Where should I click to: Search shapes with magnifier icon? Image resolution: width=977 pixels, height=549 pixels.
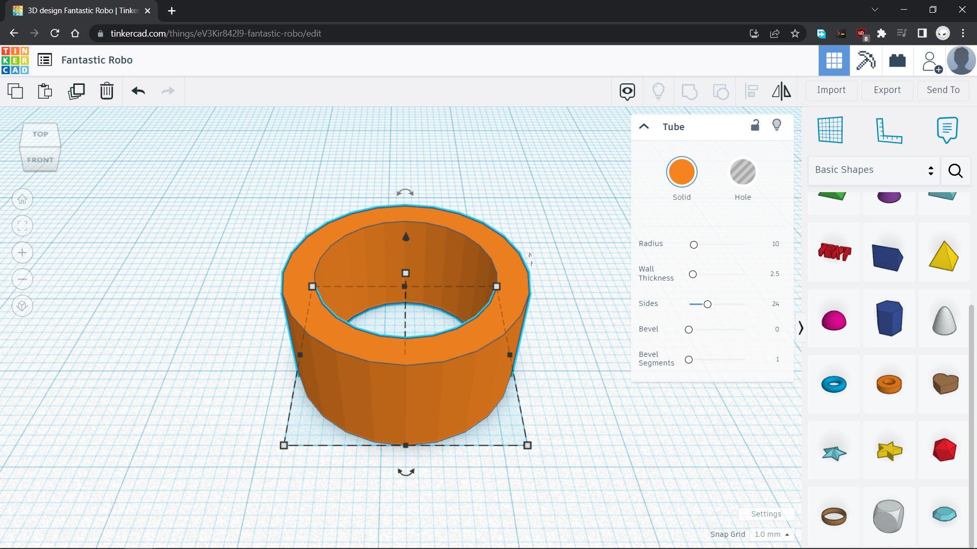(955, 171)
